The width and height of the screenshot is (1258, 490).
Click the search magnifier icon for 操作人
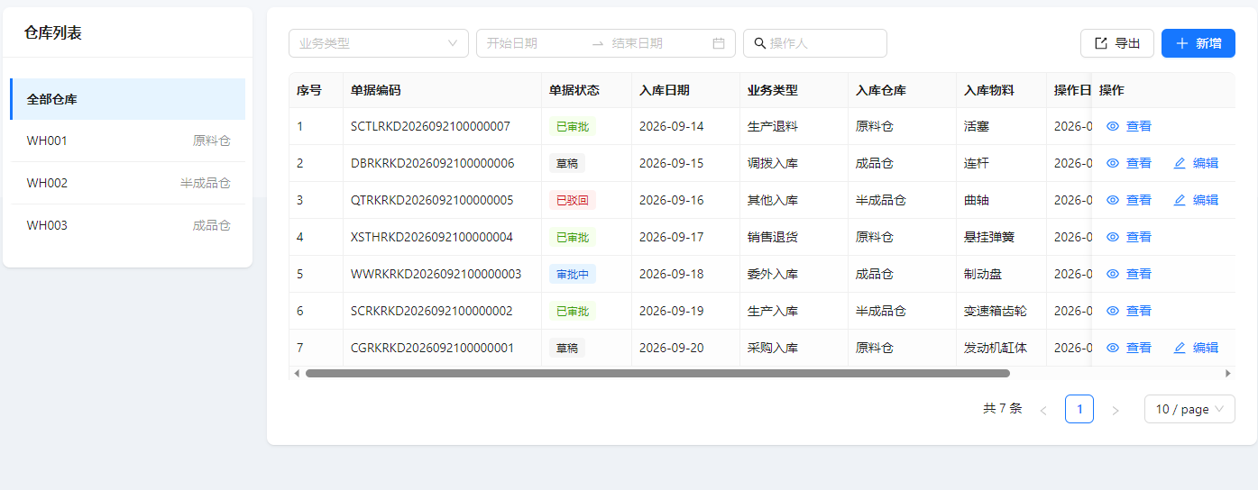point(760,43)
